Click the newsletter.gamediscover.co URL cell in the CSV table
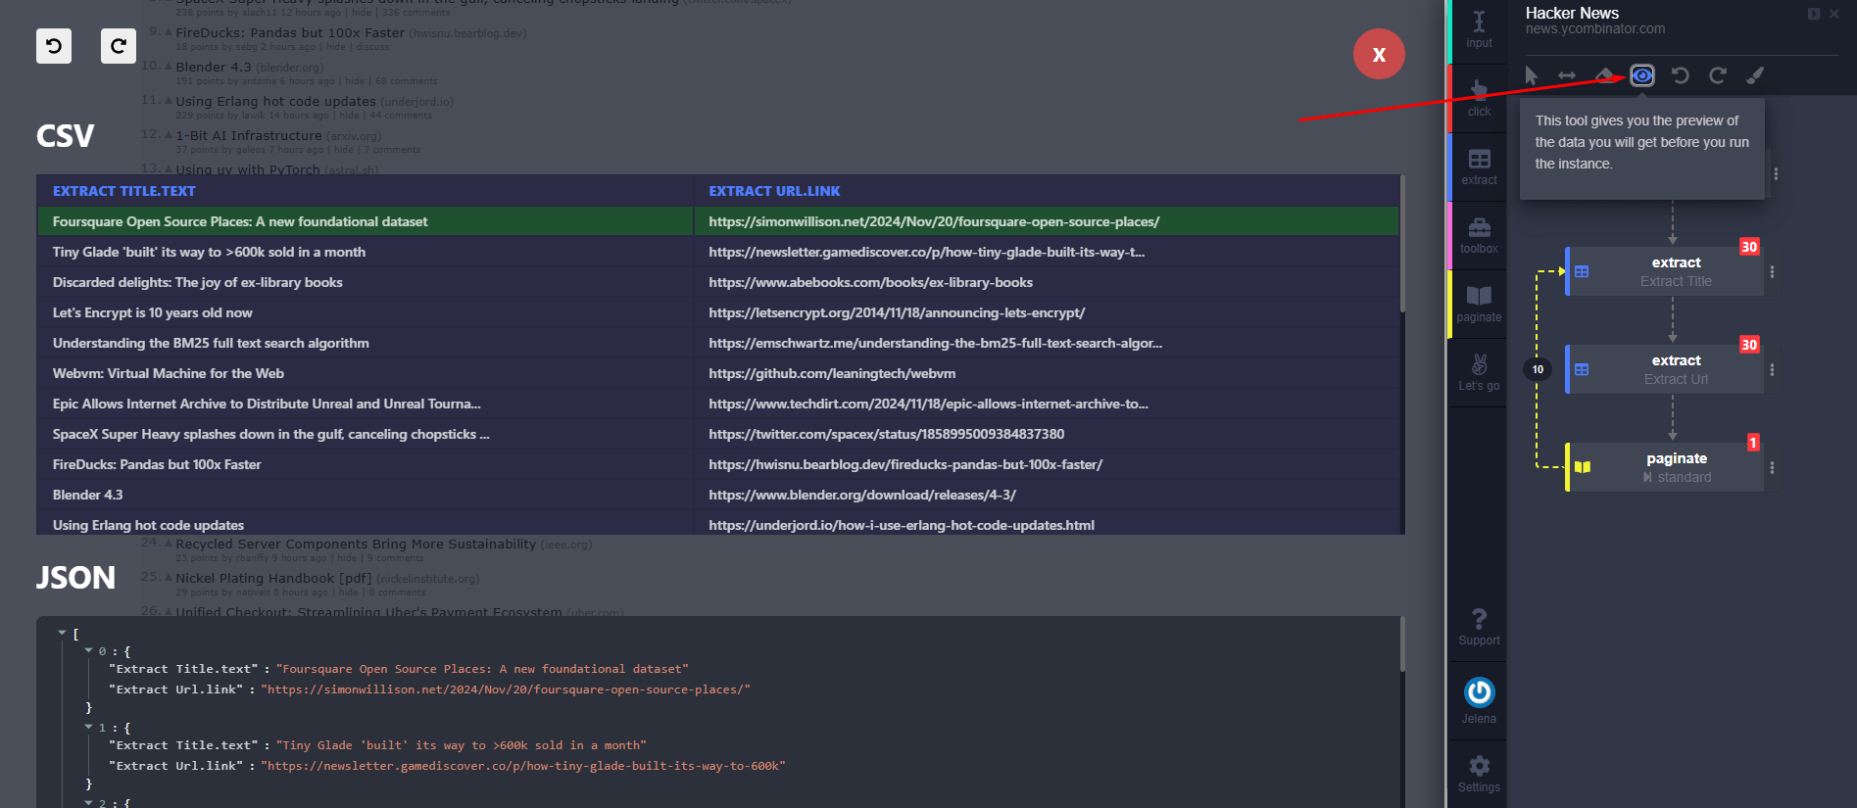The width and height of the screenshot is (1857, 808). pos(1047,252)
